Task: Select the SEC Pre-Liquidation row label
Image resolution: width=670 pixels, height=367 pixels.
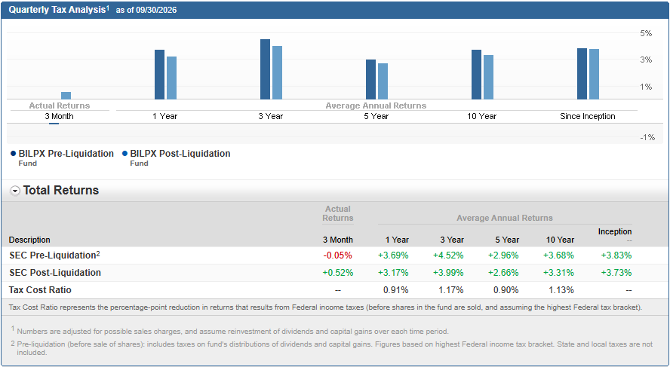Action: [x=54, y=255]
